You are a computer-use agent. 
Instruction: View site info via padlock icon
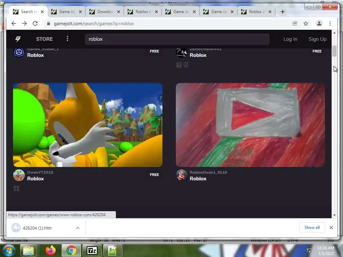[48, 23]
